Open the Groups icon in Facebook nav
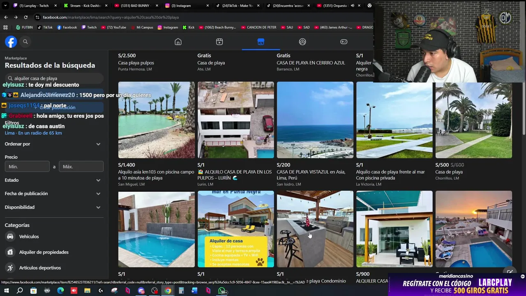This screenshot has width=526, height=296. (302, 42)
